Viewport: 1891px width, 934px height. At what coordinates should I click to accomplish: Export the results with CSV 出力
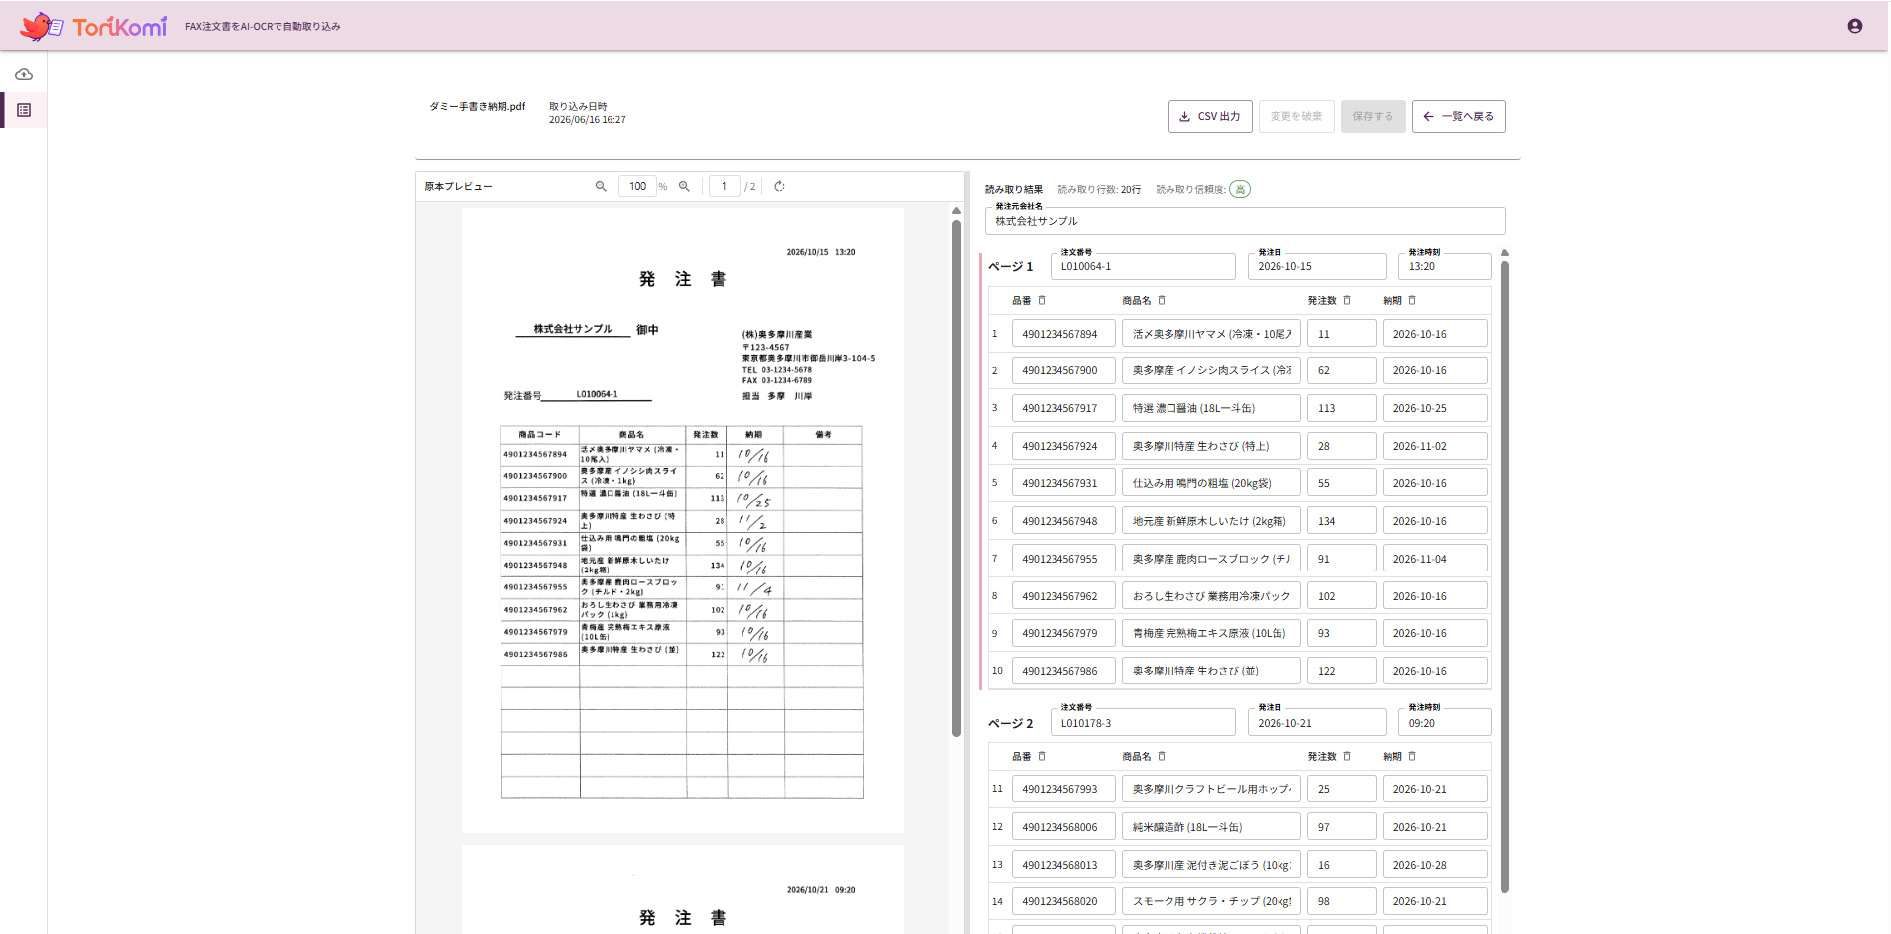click(x=1210, y=116)
